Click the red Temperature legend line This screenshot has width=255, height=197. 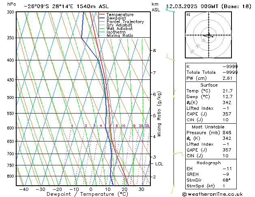click(x=102, y=15)
